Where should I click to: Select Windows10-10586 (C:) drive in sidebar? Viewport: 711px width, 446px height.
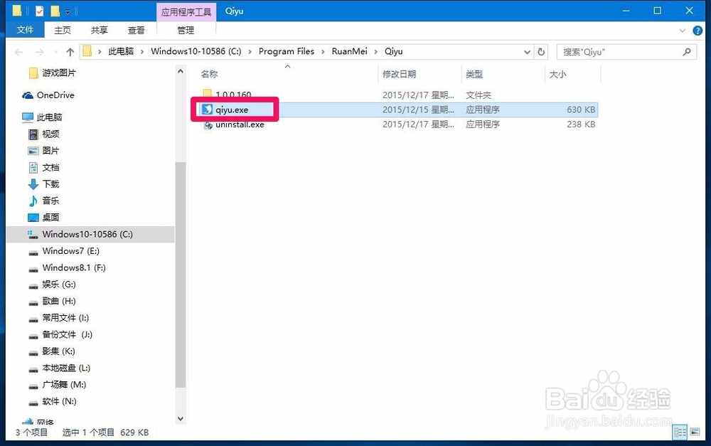(x=87, y=234)
